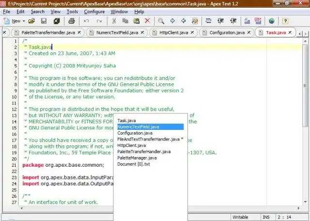Choose HttpClient.java in document list popup
The height and width of the screenshot is (221, 310).
(151, 145)
